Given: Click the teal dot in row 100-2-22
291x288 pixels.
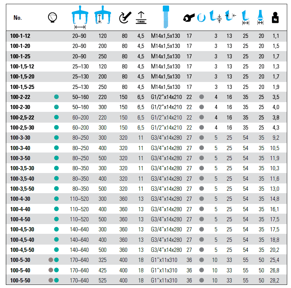Looking at the screenshot, I should [56, 97].
